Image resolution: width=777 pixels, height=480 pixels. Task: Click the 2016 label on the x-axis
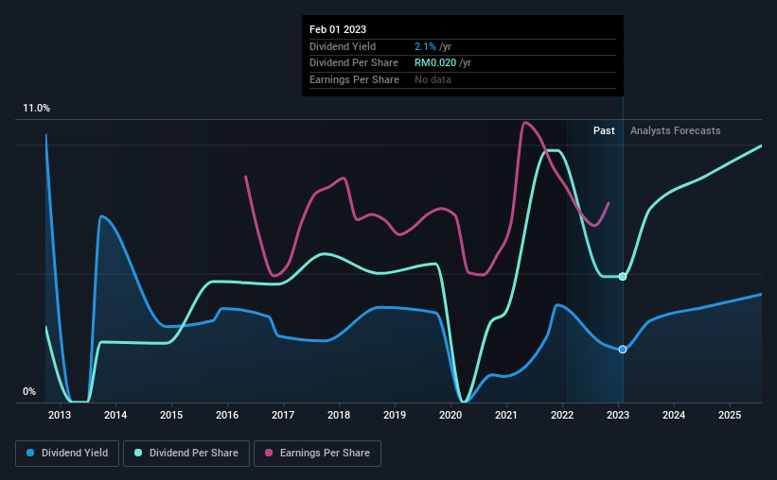pyautogui.click(x=227, y=415)
